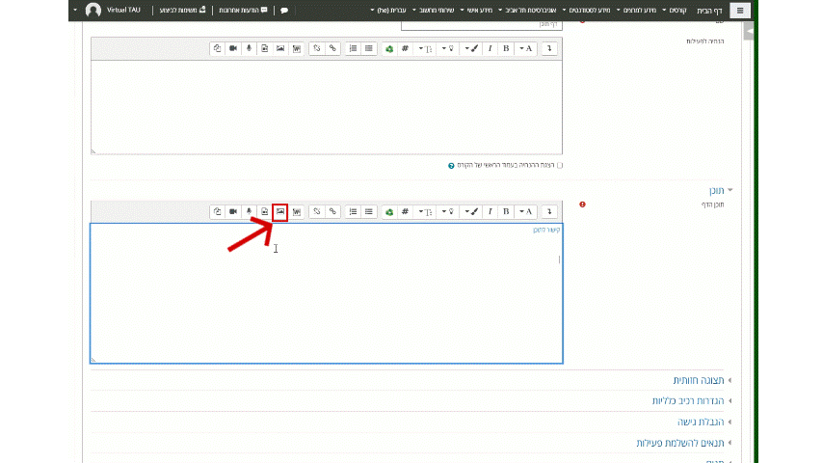
Task: Click the Word import icon in upper editor
Action: pyautogui.click(x=297, y=49)
